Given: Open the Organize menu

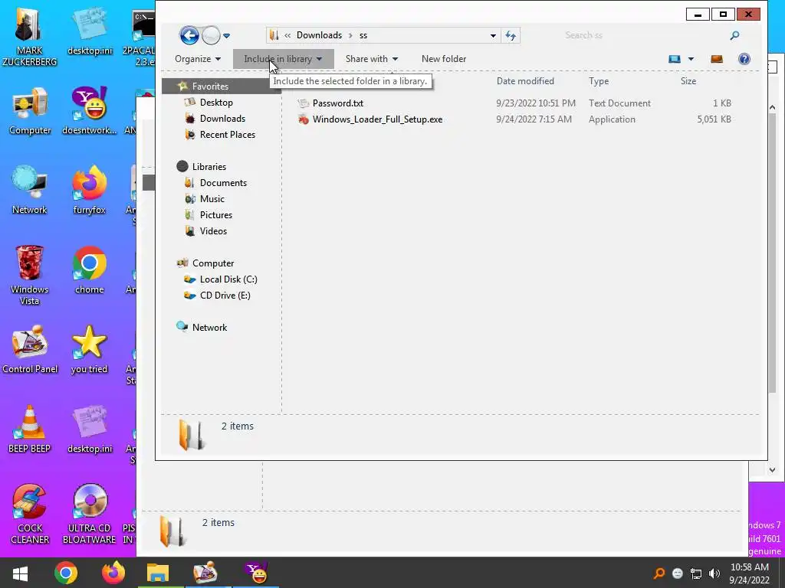Looking at the screenshot, I should (x=198, y=59).
